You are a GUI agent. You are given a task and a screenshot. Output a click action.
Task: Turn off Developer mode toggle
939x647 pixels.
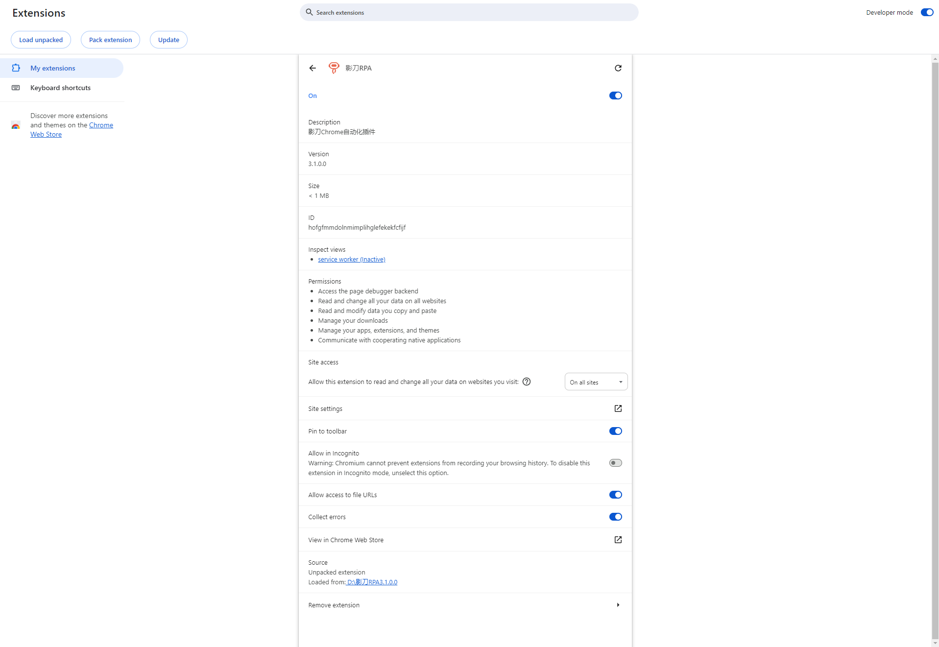click(927, 12)
